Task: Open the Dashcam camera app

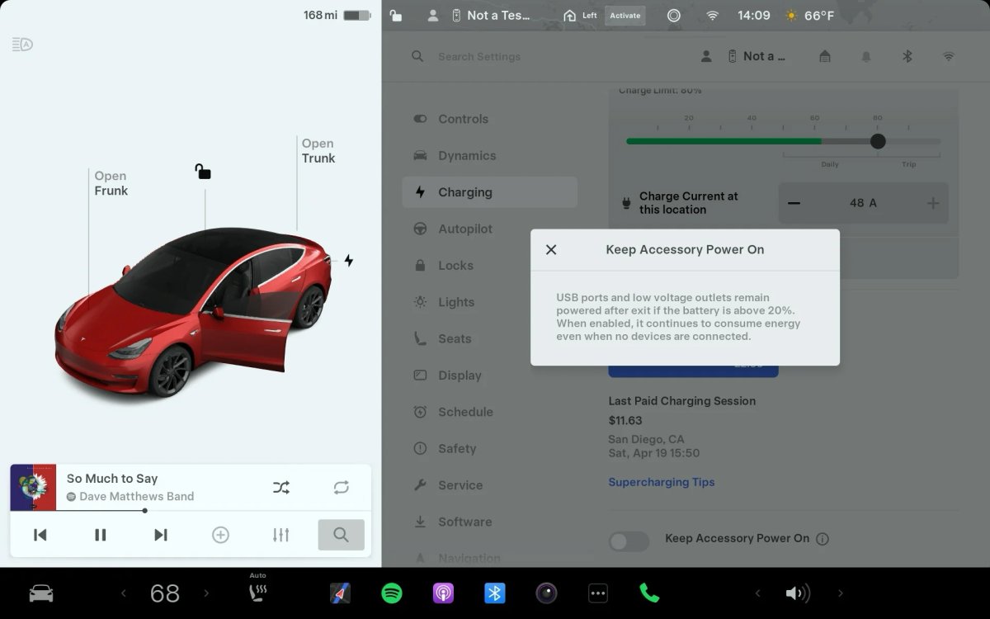Action: pos(546,593)
